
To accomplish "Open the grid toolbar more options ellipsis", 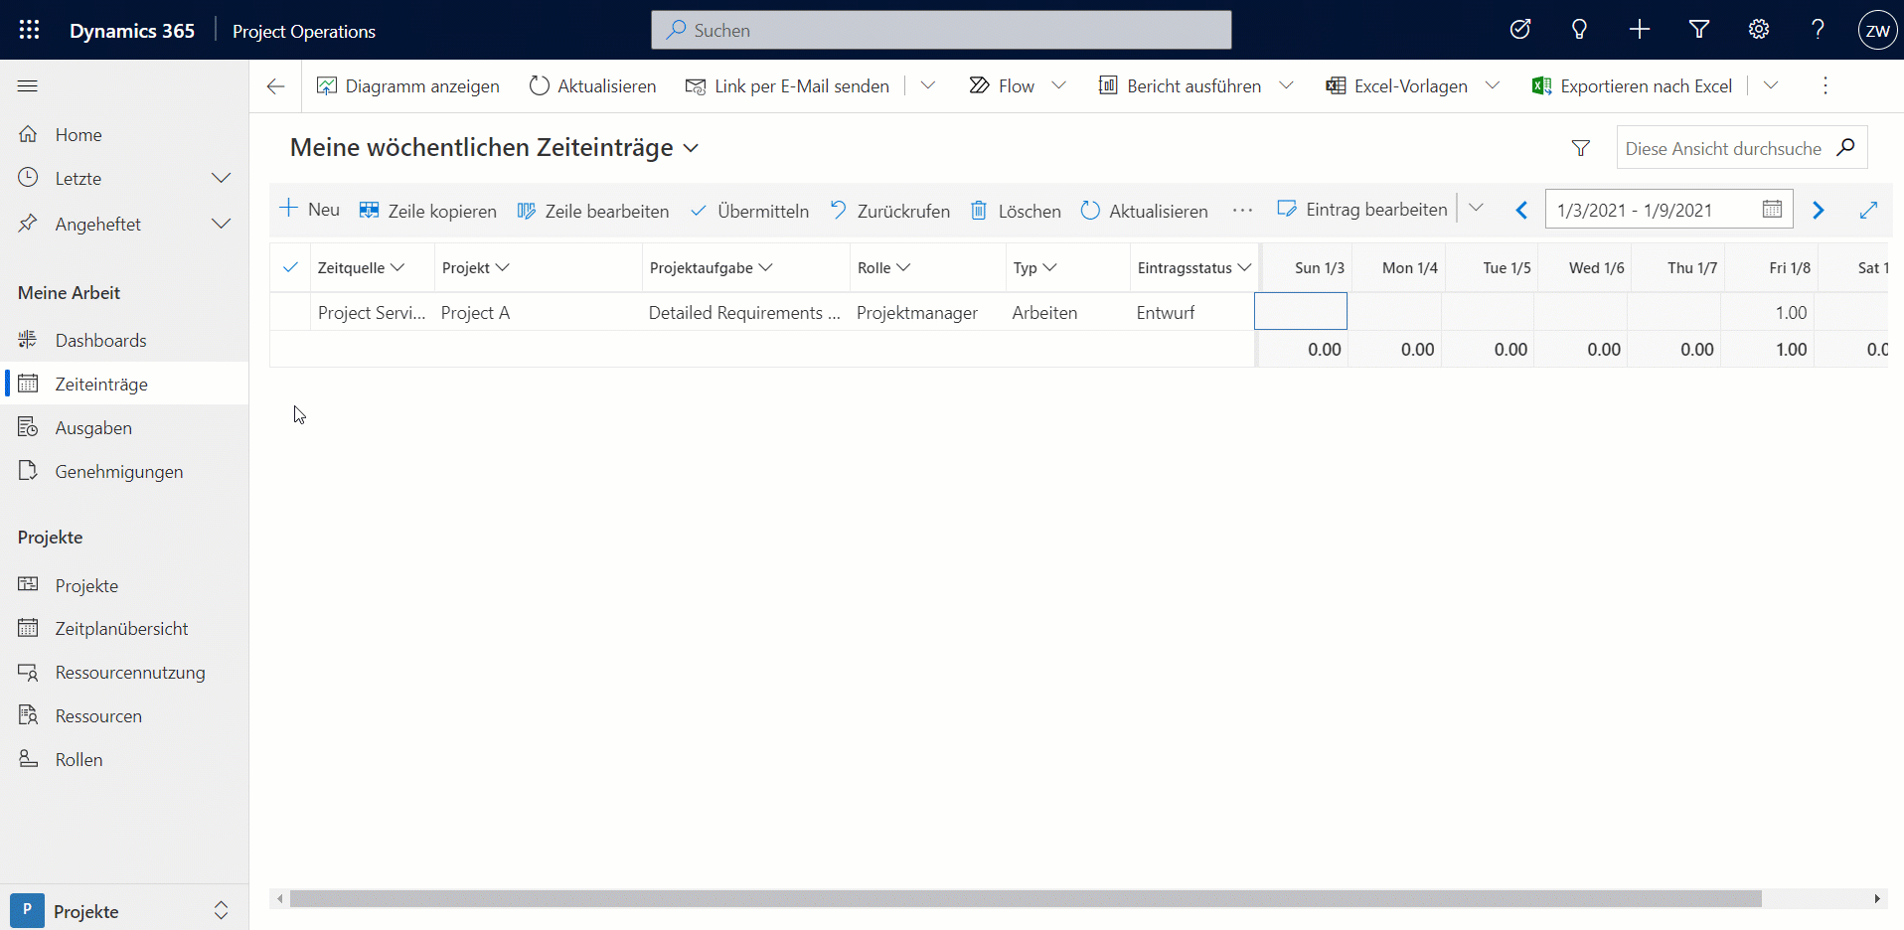I will [x=1242, y=211].
